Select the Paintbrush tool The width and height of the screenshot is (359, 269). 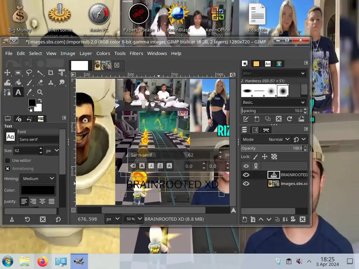coord(29,83)
